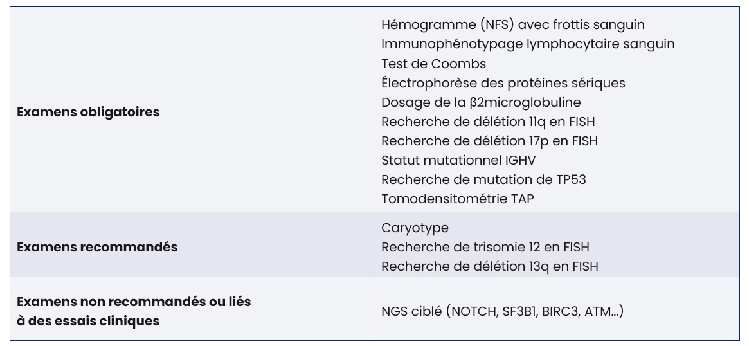Click "Recherche de délétion 13q en FISH"
The height and width of the screenshot is (346, 749).
coord(489,266)
